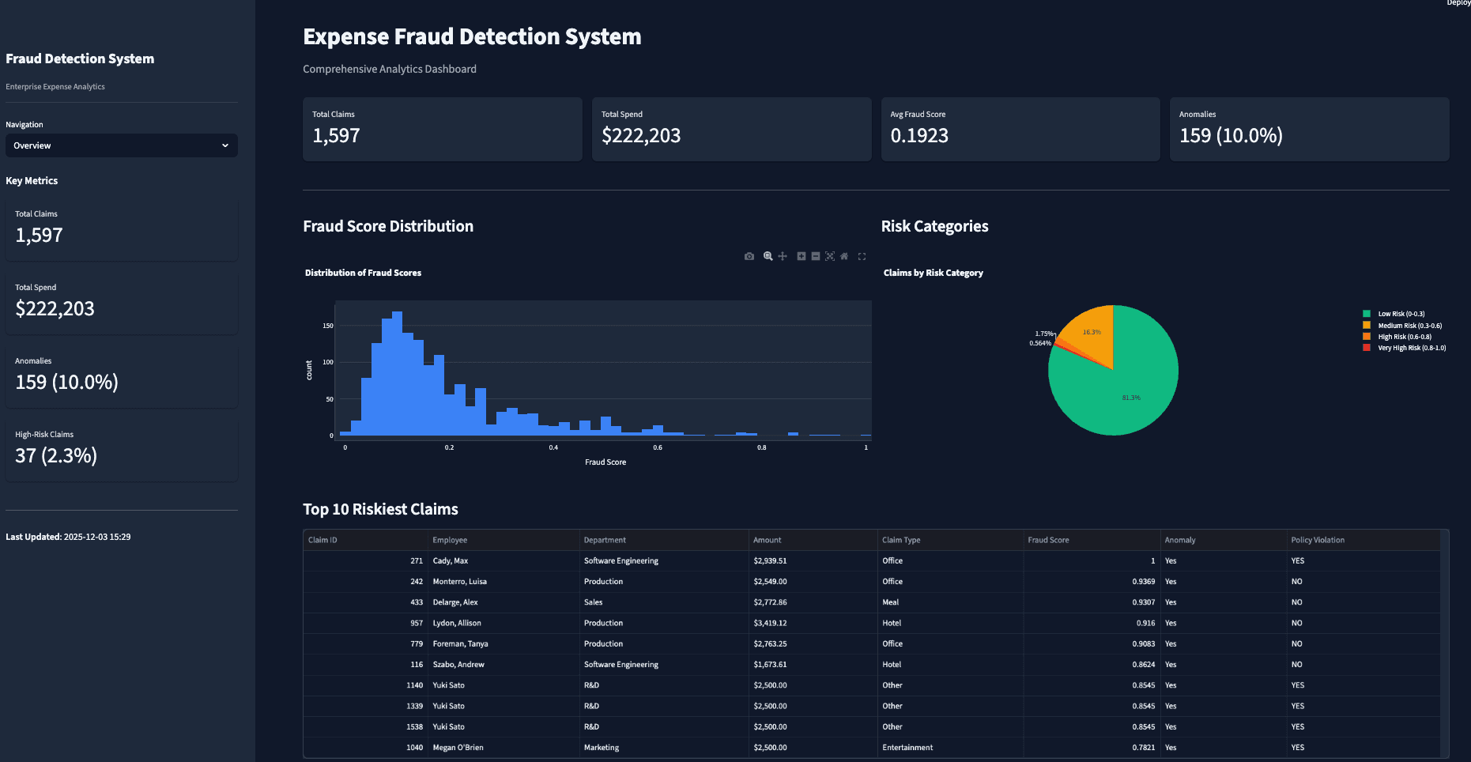Click the table's vertical scrollbar
Viewport: 1471px width, 762px height.
click(1445, 644)
